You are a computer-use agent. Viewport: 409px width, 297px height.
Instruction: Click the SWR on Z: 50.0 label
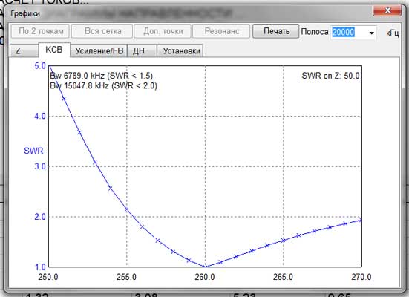click(x=330, y=76)
